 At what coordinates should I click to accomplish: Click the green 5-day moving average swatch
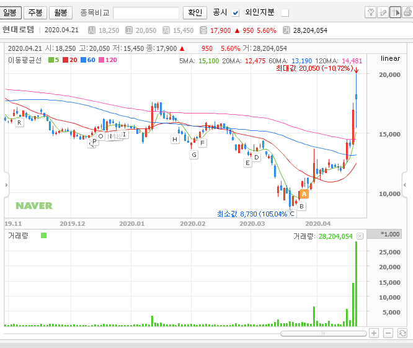click(51, 60)
